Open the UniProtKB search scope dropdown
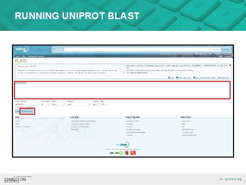246x185 pixels. point(59,49)
